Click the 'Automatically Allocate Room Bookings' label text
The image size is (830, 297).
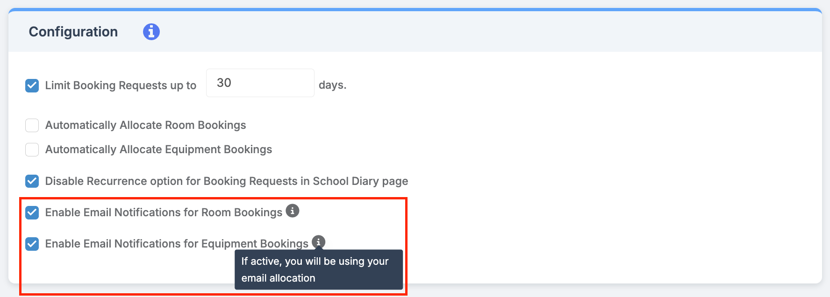click(x=145, y=125)
